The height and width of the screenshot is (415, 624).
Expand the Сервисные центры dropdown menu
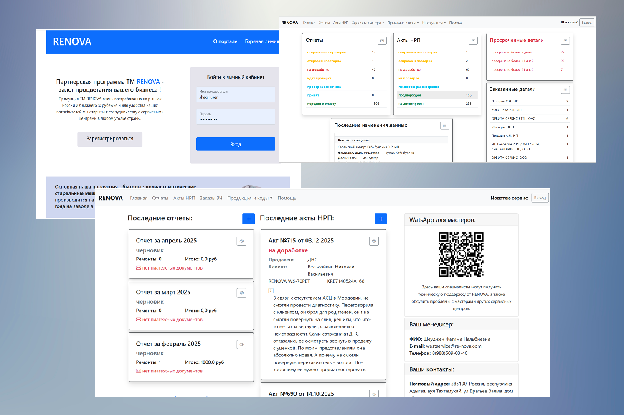[x=368, y=23]
